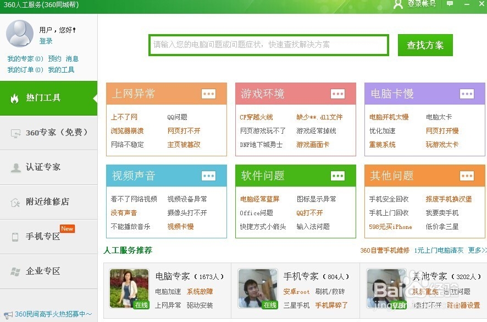The image size is (487, 322).
Task: Click the megaphone icon at bottom left
Action: [x=8, y=315]
